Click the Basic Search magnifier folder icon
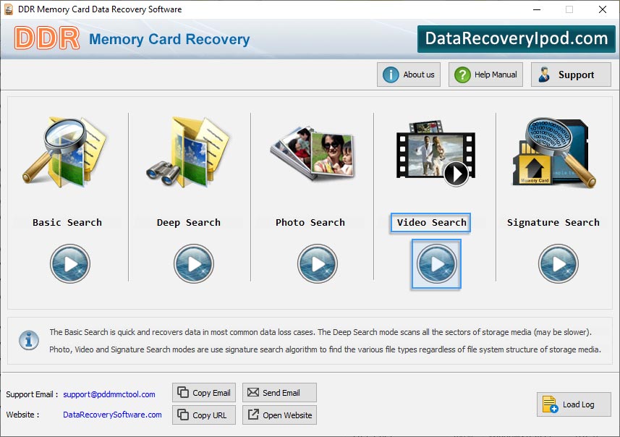Viewport: 620px width, 437px height. [x=64, y=152]
